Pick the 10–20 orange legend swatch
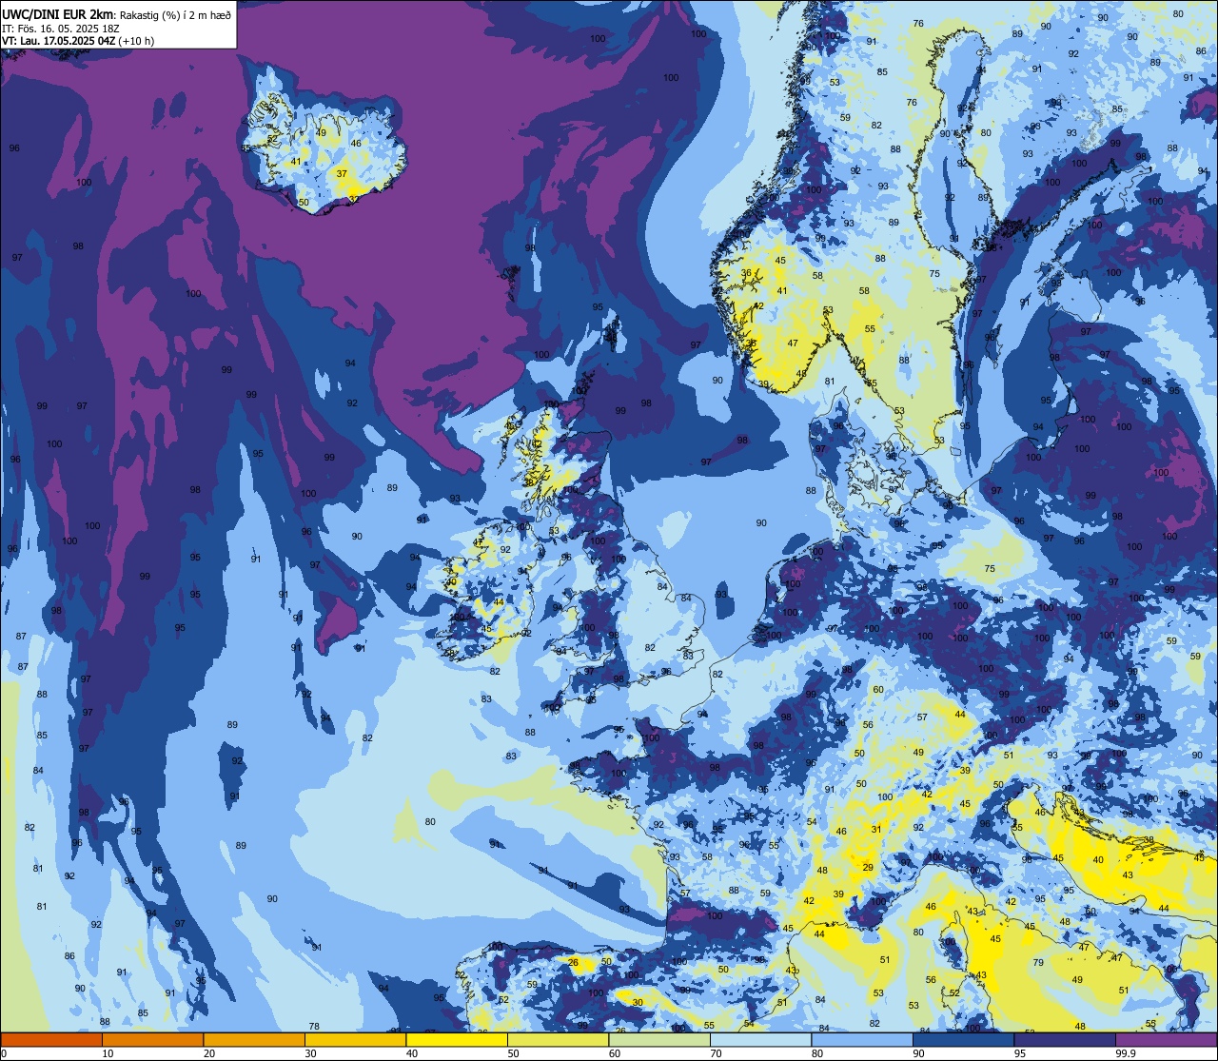 click(152, 1039)
